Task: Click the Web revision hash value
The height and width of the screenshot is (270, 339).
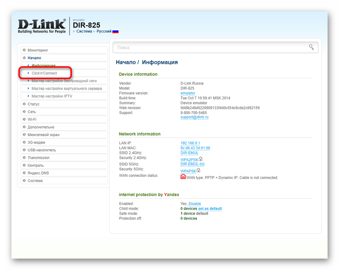Action: pos(220,108)
